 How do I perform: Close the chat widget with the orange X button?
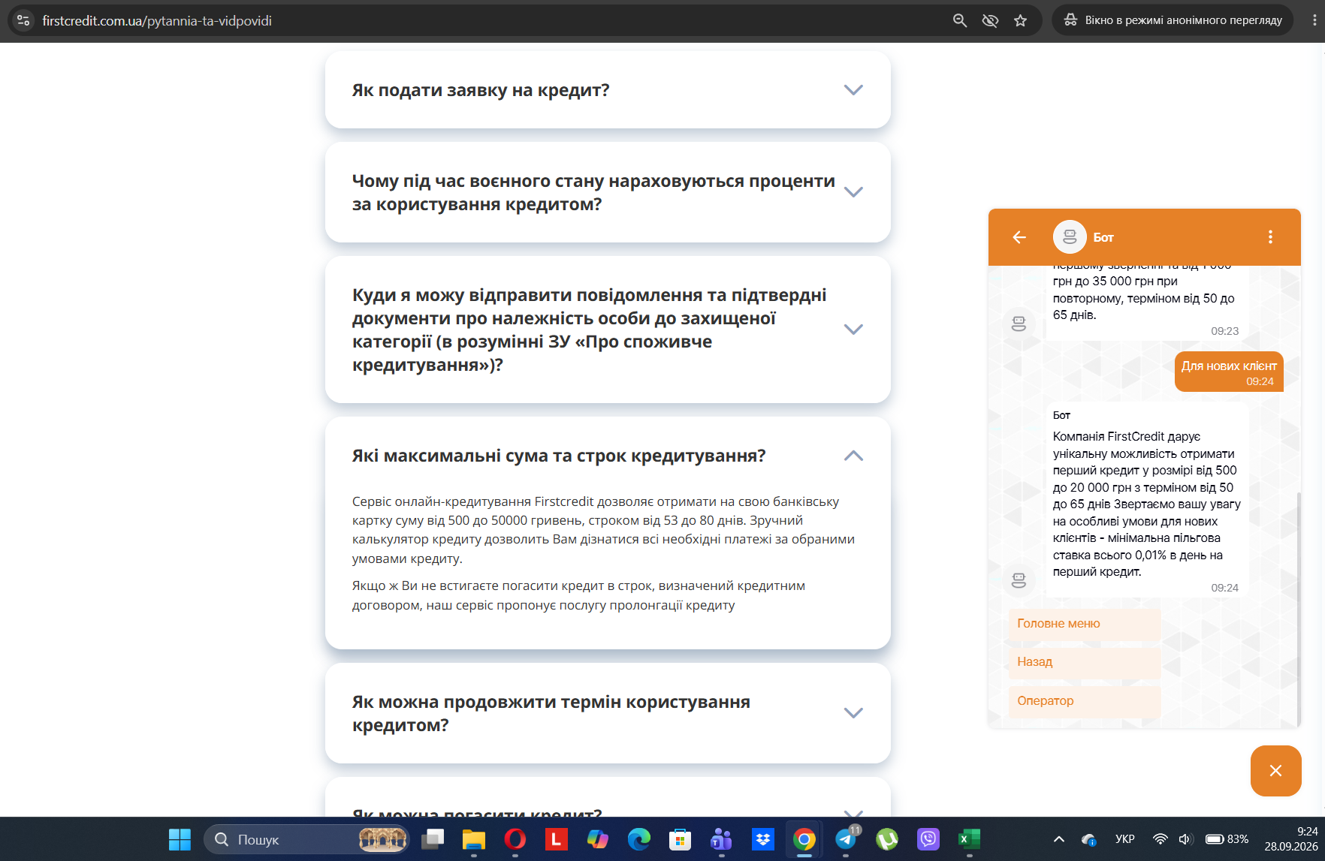1275,770
